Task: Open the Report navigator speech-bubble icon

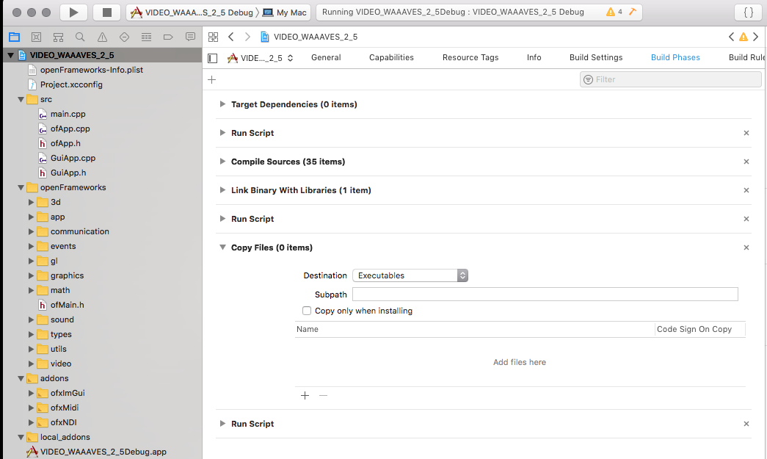Action: pos(190,37)
